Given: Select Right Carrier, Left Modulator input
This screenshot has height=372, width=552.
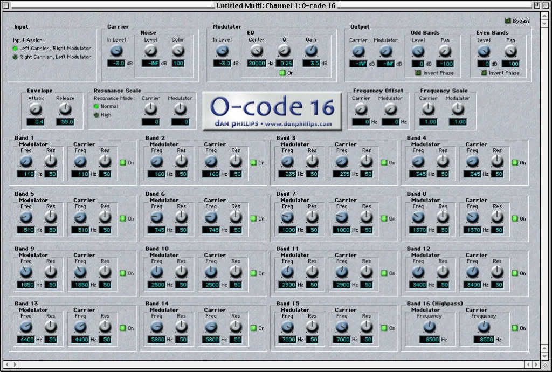Looking at the screenshot, I should 15,57.
